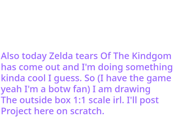This screenshot has width=179, height=134.
Task: Click the word "today" in the first line
Action: [34, 57]
